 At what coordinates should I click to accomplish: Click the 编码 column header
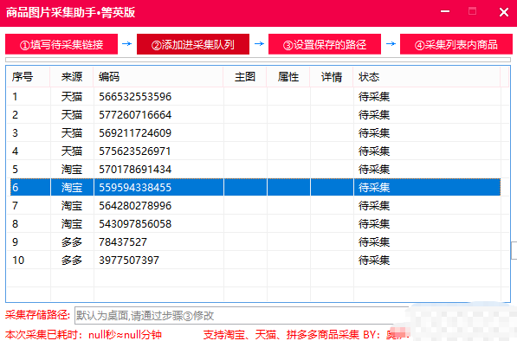tap(158, 77)
